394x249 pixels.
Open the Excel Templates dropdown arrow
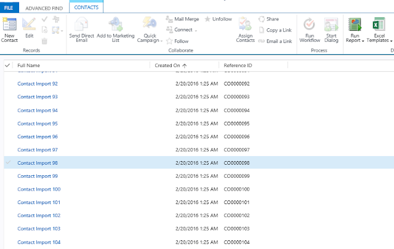(391, 41)
